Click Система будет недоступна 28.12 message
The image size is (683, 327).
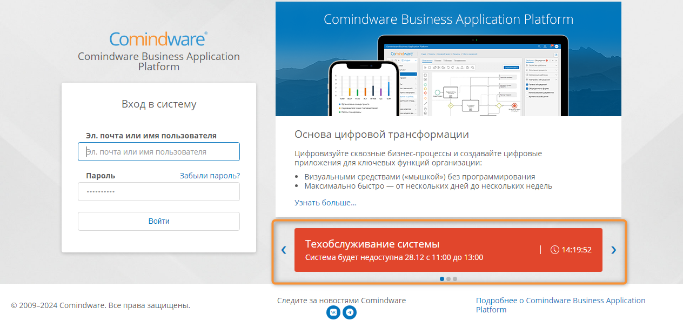click(x=394, y=257)
